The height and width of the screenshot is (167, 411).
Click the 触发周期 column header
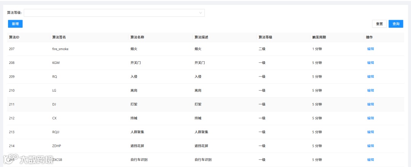(x=319, y=37)
